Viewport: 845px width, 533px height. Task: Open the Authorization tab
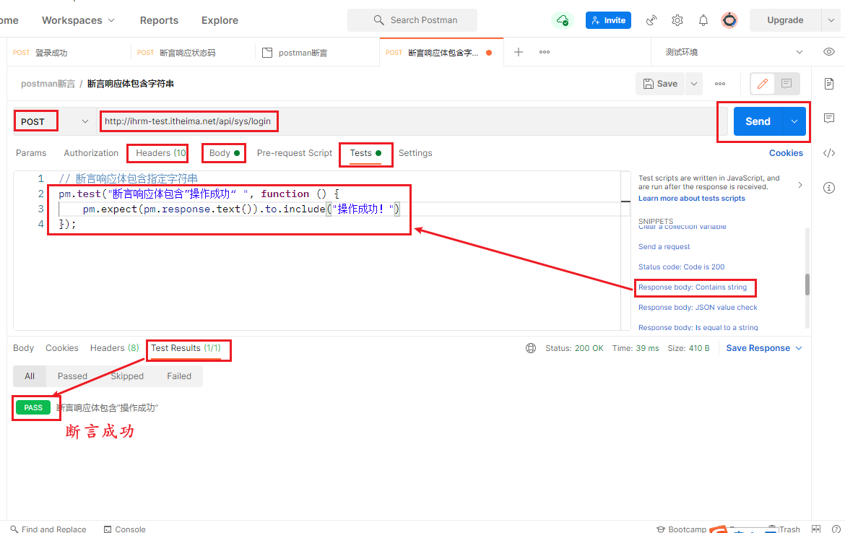[91, 153]
